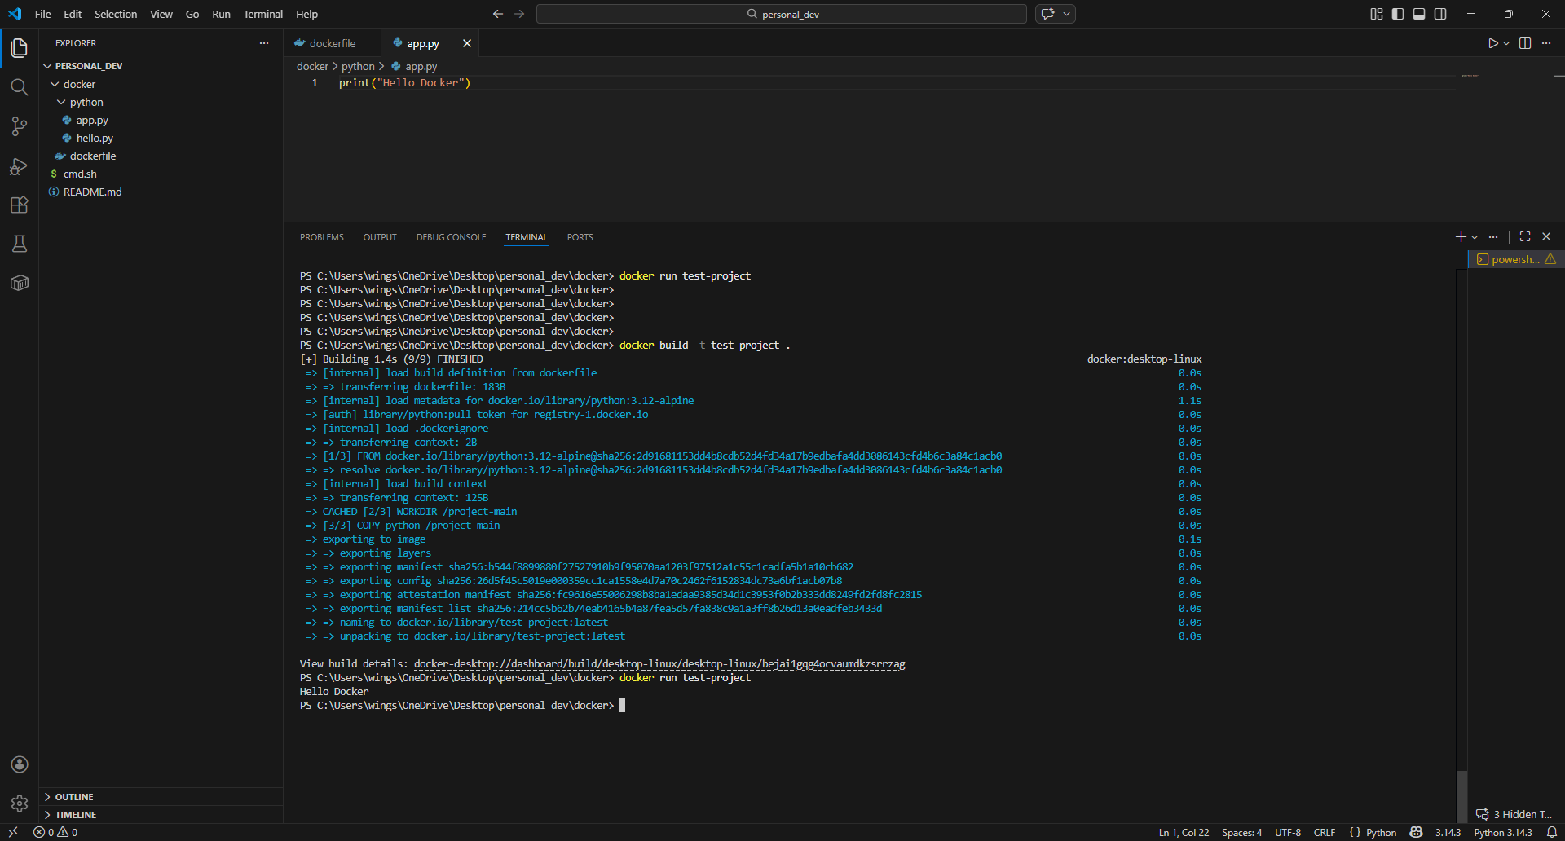Open the Terminal menu
Image resolution: width=1565 pixels, height=841 pixels.
pyautogui.click(x=262, y=14)
